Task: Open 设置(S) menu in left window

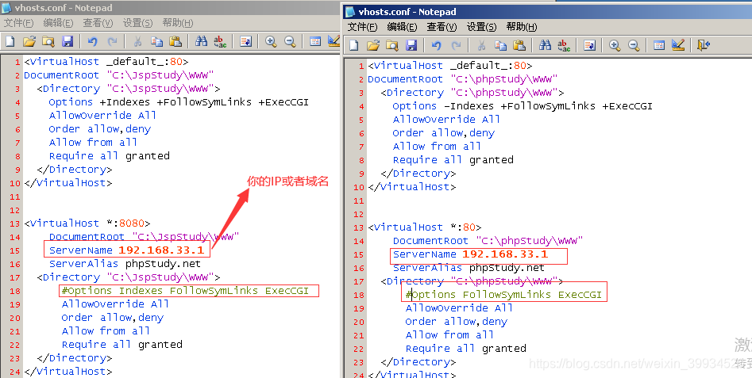Action: 137,23
